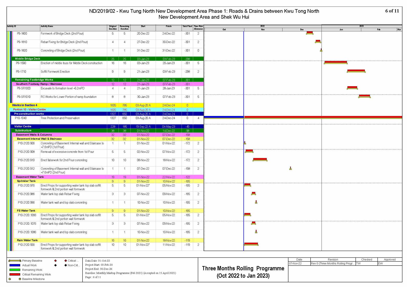Select the Sprinkler Tank group band
The height and width of the screenshot is (287, 407).
point(108,181)
